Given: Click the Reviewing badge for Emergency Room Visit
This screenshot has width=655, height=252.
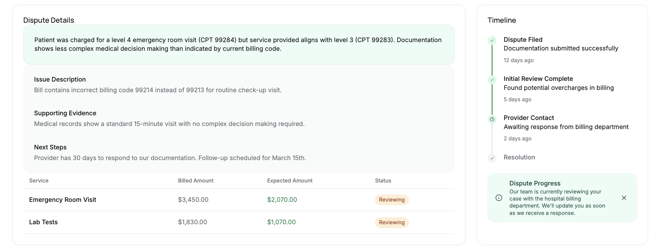Looking at the screenshot, I should tap(391, 200).
